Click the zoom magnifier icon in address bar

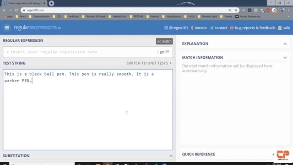(x=230, y=10)
